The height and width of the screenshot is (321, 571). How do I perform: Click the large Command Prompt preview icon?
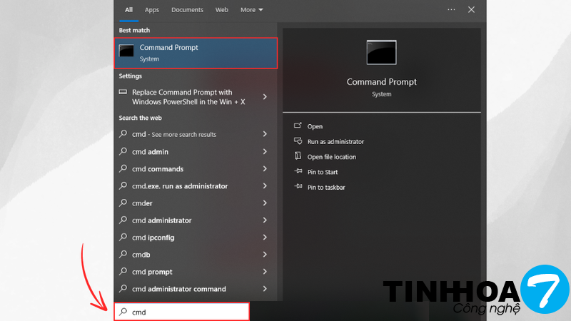[381, 52]
